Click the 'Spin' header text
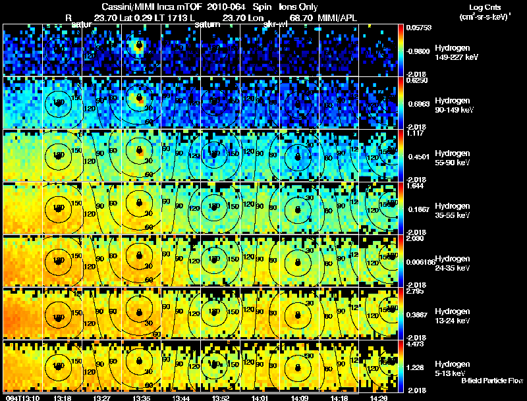527x401 pixels. pos(262,7)
